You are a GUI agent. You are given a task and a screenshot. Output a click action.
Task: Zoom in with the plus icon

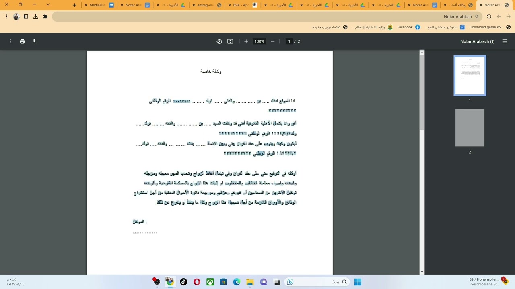[x=246, y=41]
